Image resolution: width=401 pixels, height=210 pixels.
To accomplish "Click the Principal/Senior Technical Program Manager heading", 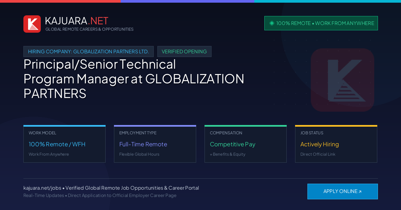I will coord(134,79).
